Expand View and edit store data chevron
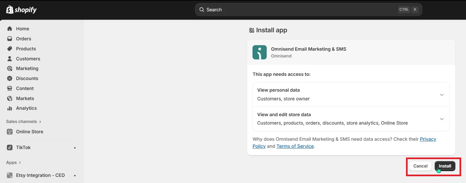The height and width of the screenshot is (183, 466). [x=442, y=119]
